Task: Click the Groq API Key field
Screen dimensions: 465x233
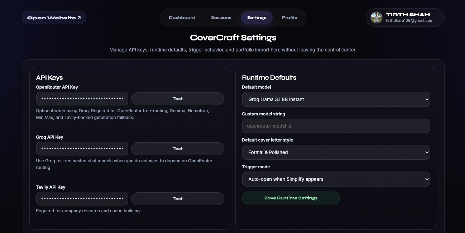Action: [82, 148]
